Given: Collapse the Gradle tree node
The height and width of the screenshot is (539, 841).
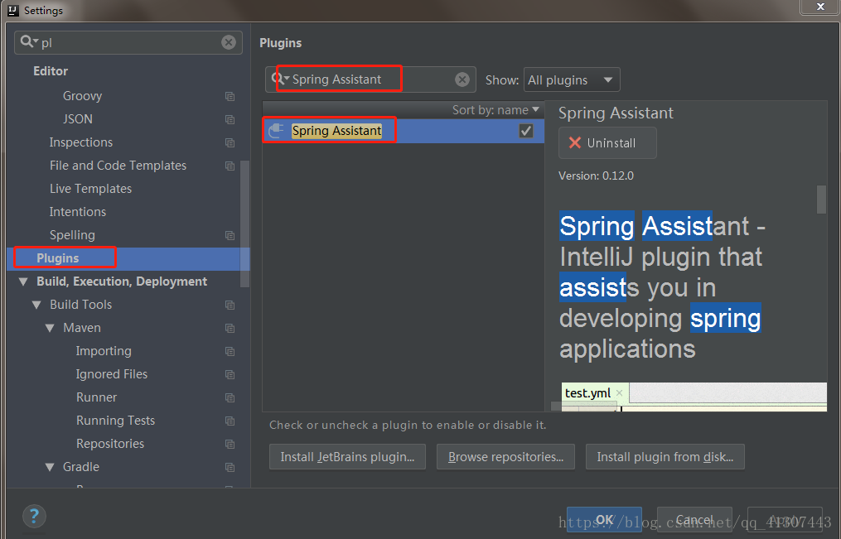Looking at the screenshot, I should 50,467.
